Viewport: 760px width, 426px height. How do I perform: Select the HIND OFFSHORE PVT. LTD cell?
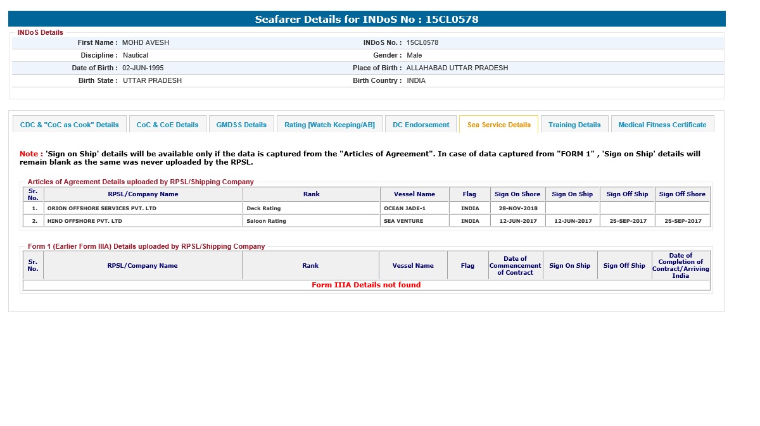click(x=85, y=221)
